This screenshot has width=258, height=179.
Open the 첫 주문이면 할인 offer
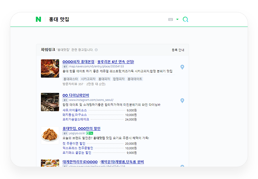[74, 144]
